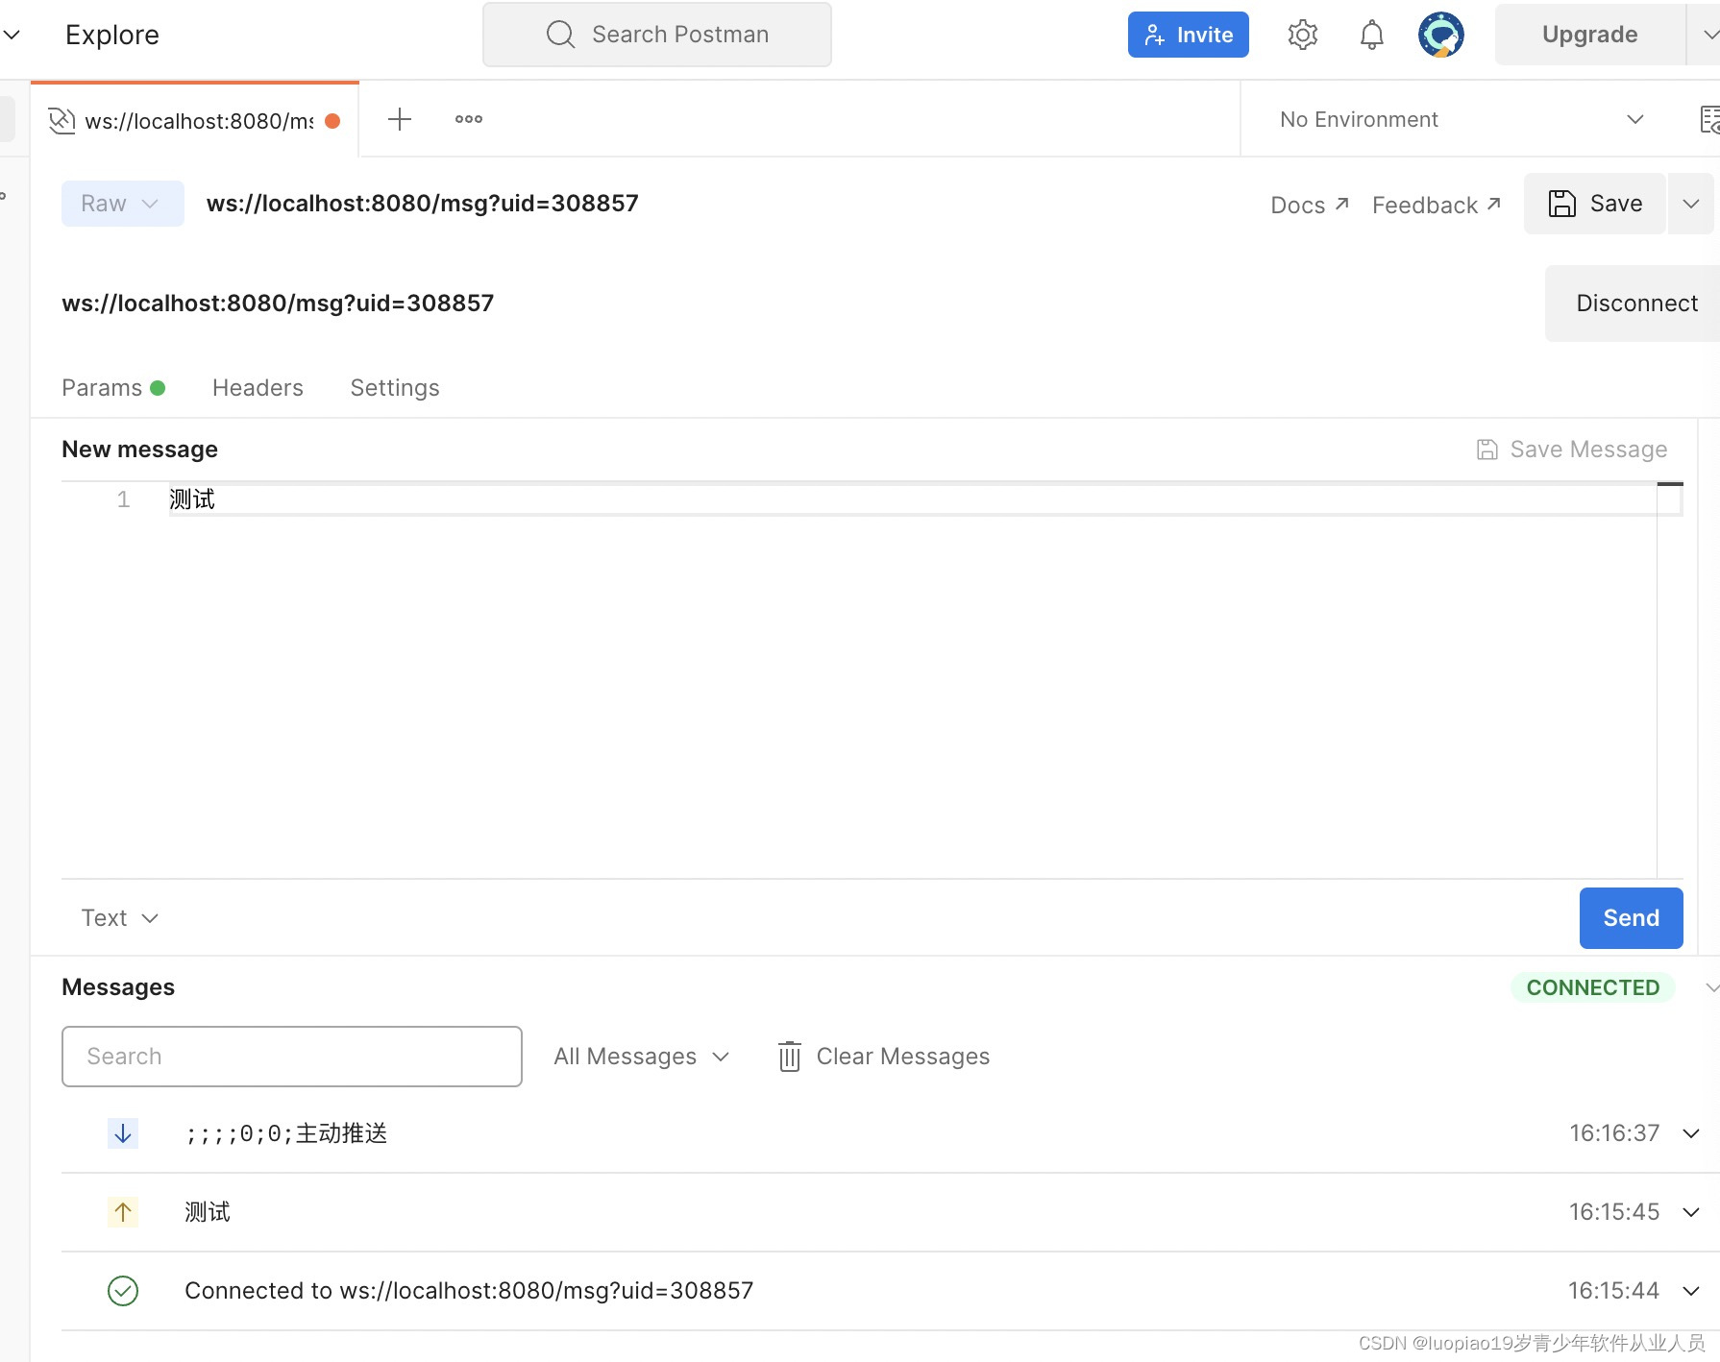Screen dimensions: 1720x1362
Task: Open the Raw protocol dropdown
Action: [x=122, y=203]
